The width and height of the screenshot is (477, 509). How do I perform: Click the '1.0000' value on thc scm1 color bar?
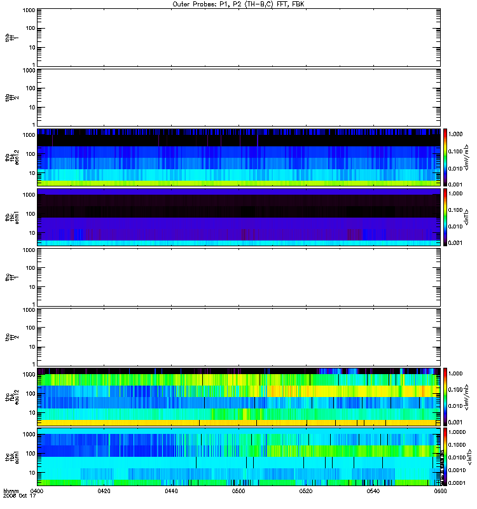457,432
